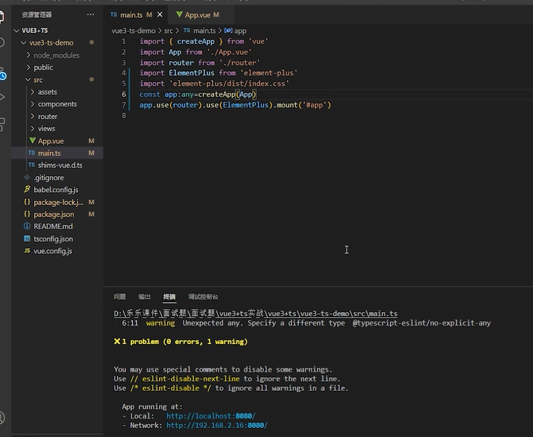Open Source Control in the activity bar
The height and width of the screenshot is (437, 533).
tap(3, 74)
